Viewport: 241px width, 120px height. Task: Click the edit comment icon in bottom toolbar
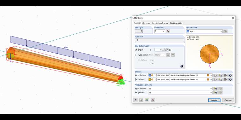tap(141, 100)
